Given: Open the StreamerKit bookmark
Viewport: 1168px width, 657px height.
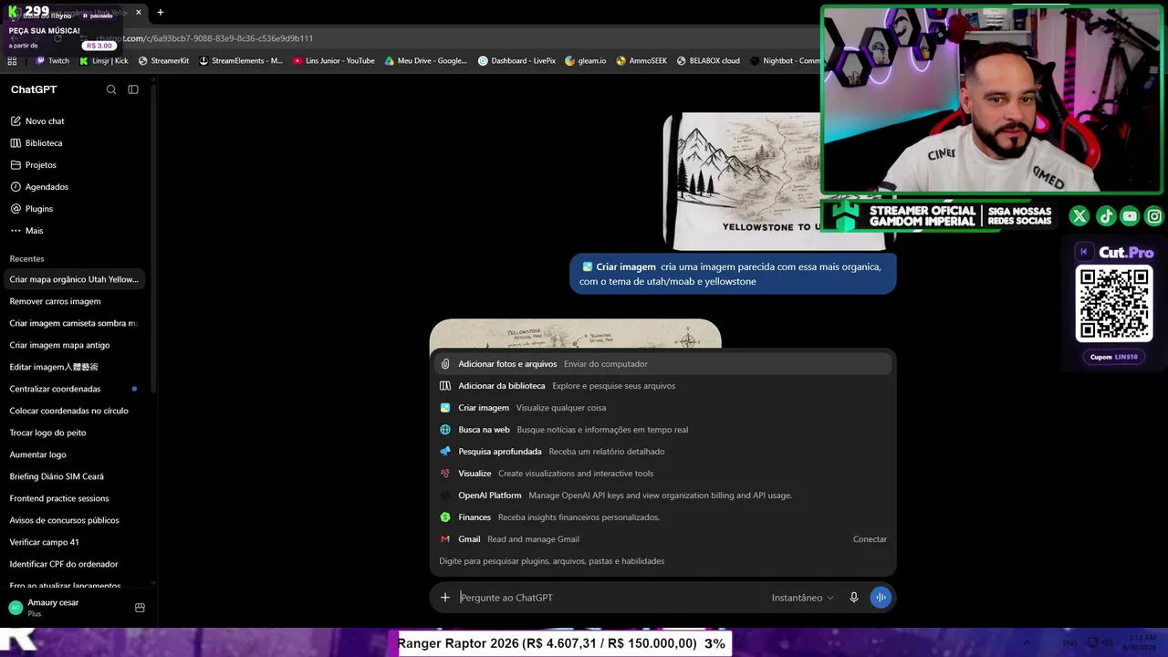Looking at the screenshot, I should [163, 61].
